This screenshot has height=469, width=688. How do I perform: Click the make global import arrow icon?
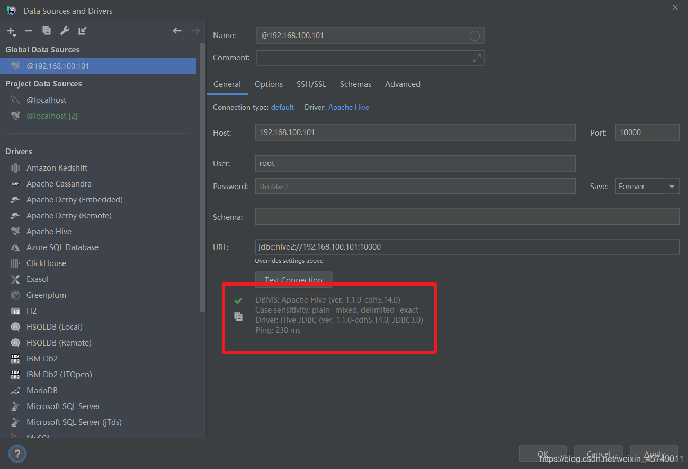[x=83, y=31]
